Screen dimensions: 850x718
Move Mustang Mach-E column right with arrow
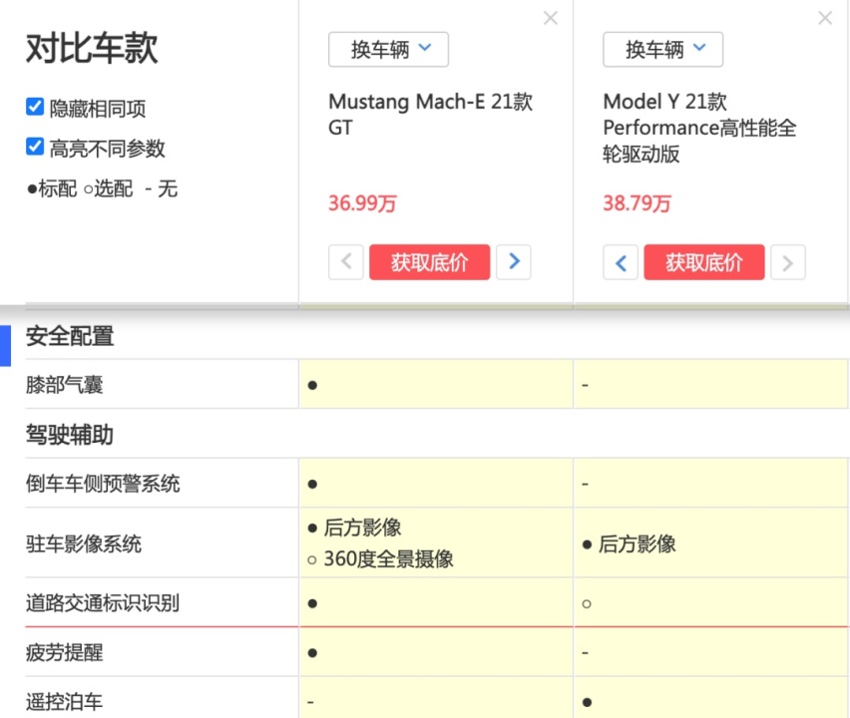click(x=514, y=262)
